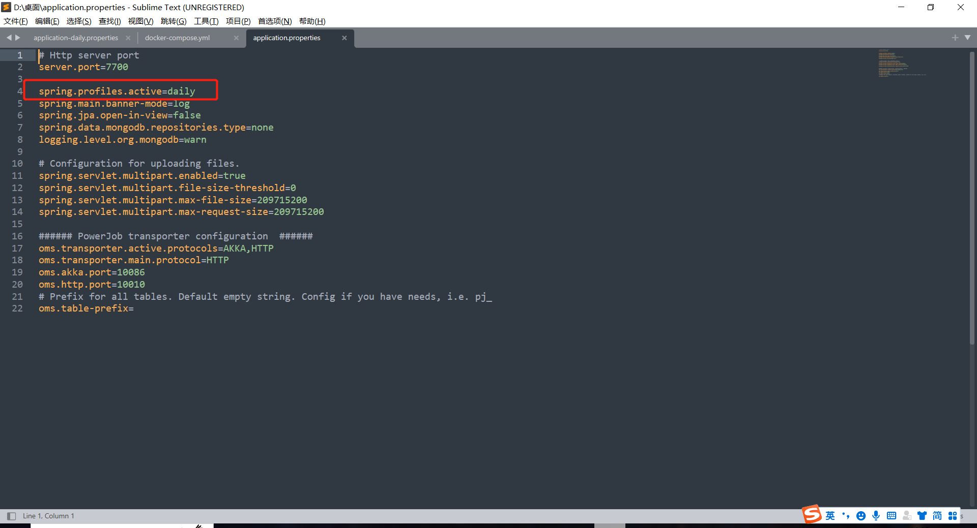Toggle the side bar icon in status bar
This screenshot has width=977, height=528.
[x=11, y=516]
